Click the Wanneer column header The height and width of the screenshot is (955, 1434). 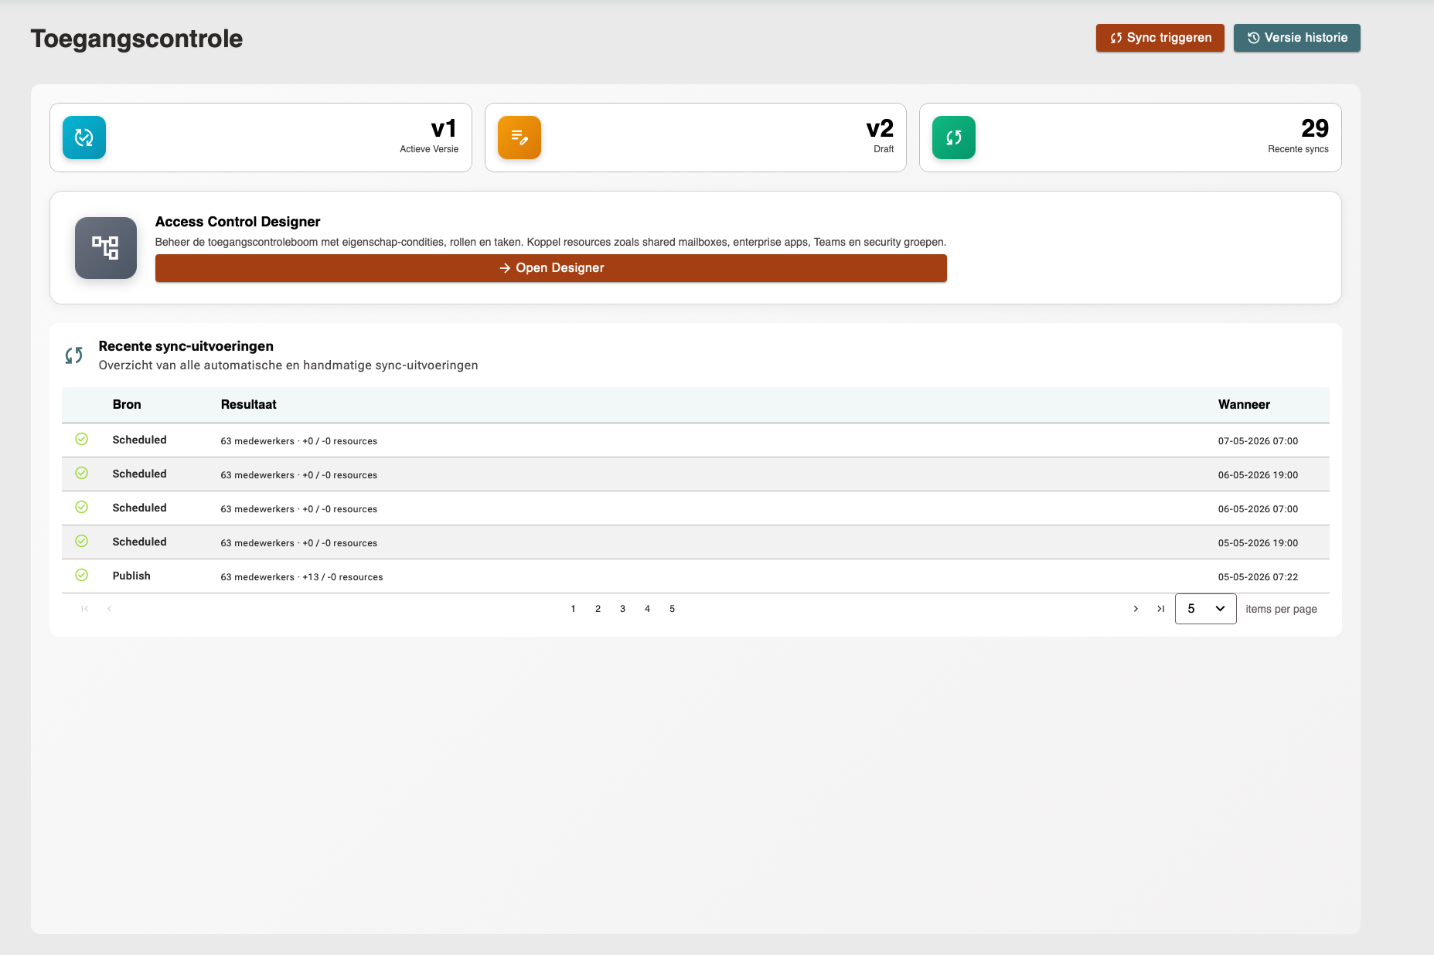[x=1244, y=405]
